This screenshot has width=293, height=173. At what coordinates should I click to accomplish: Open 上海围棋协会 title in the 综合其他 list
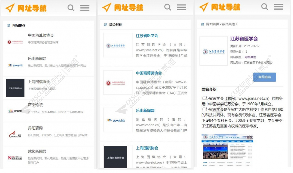pyautogui.click(x=147, y=148)
